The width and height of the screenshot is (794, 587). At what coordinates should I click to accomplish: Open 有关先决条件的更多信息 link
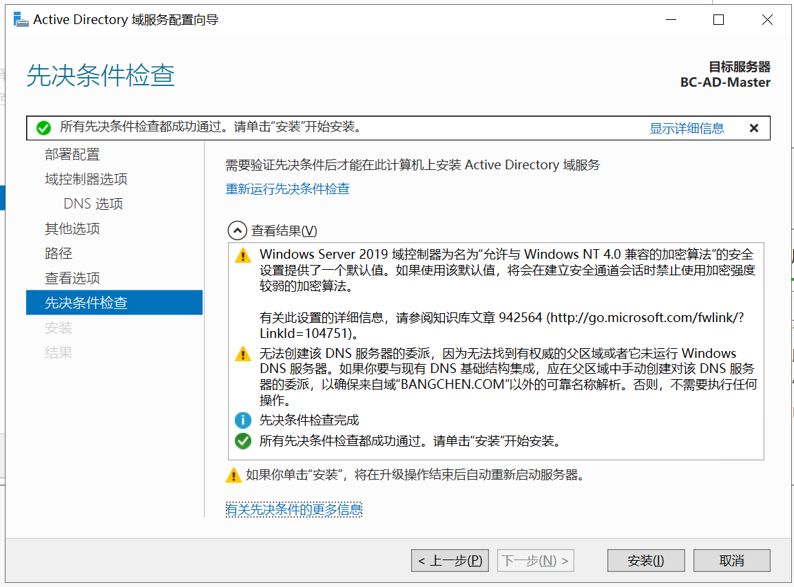tap(293, 510)
